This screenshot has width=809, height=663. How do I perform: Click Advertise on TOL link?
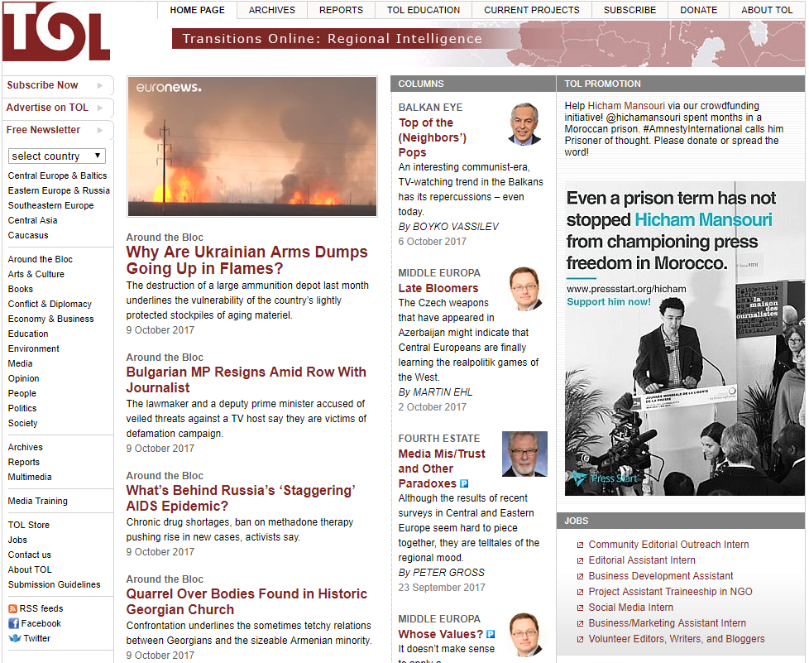[x=47, y=108]
